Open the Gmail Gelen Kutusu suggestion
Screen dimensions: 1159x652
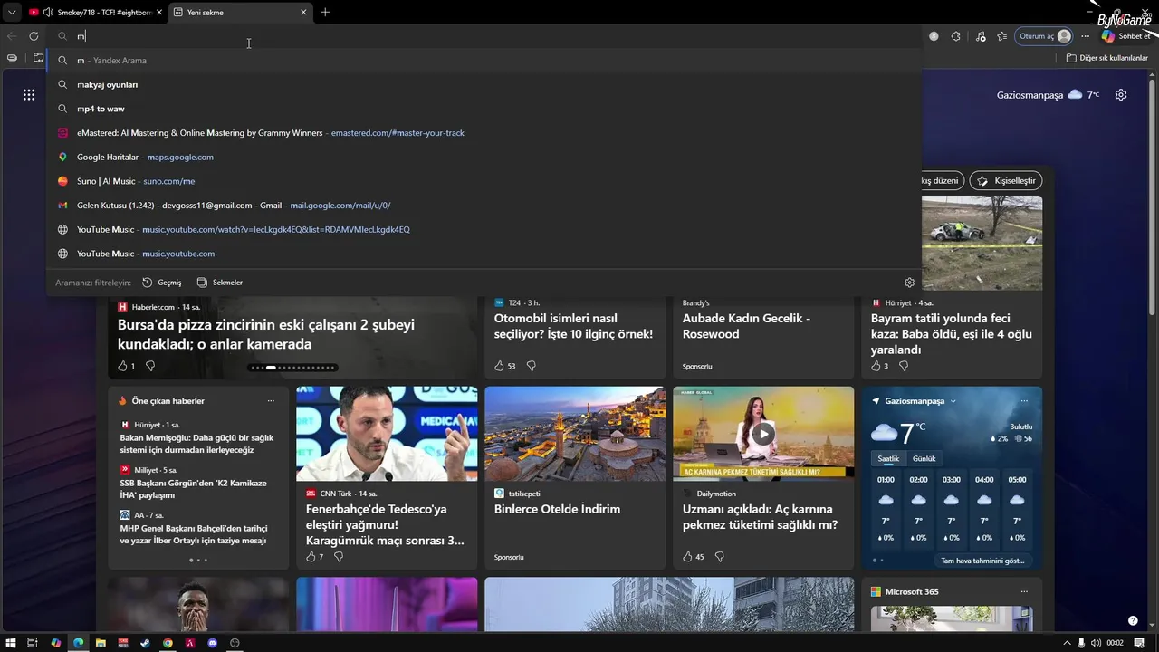(x=484, y=206)
